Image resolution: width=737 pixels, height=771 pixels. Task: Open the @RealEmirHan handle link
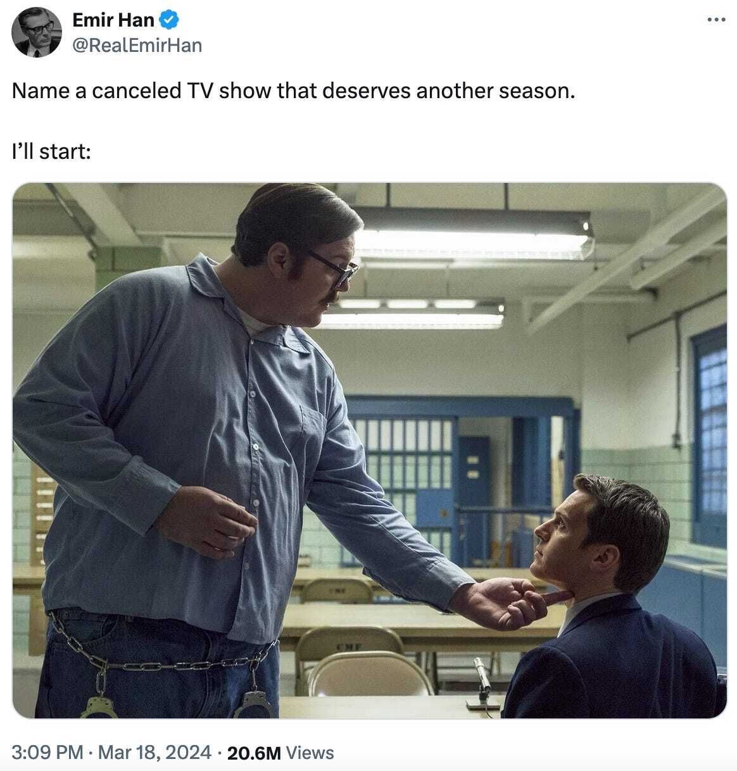pyautogui.click(x=137, y=45)
